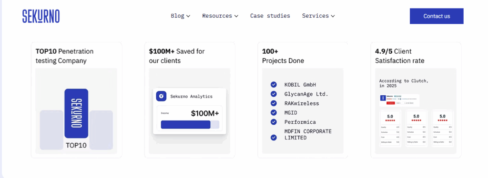Expand the Resources dropdown chevron

[236, 16]
